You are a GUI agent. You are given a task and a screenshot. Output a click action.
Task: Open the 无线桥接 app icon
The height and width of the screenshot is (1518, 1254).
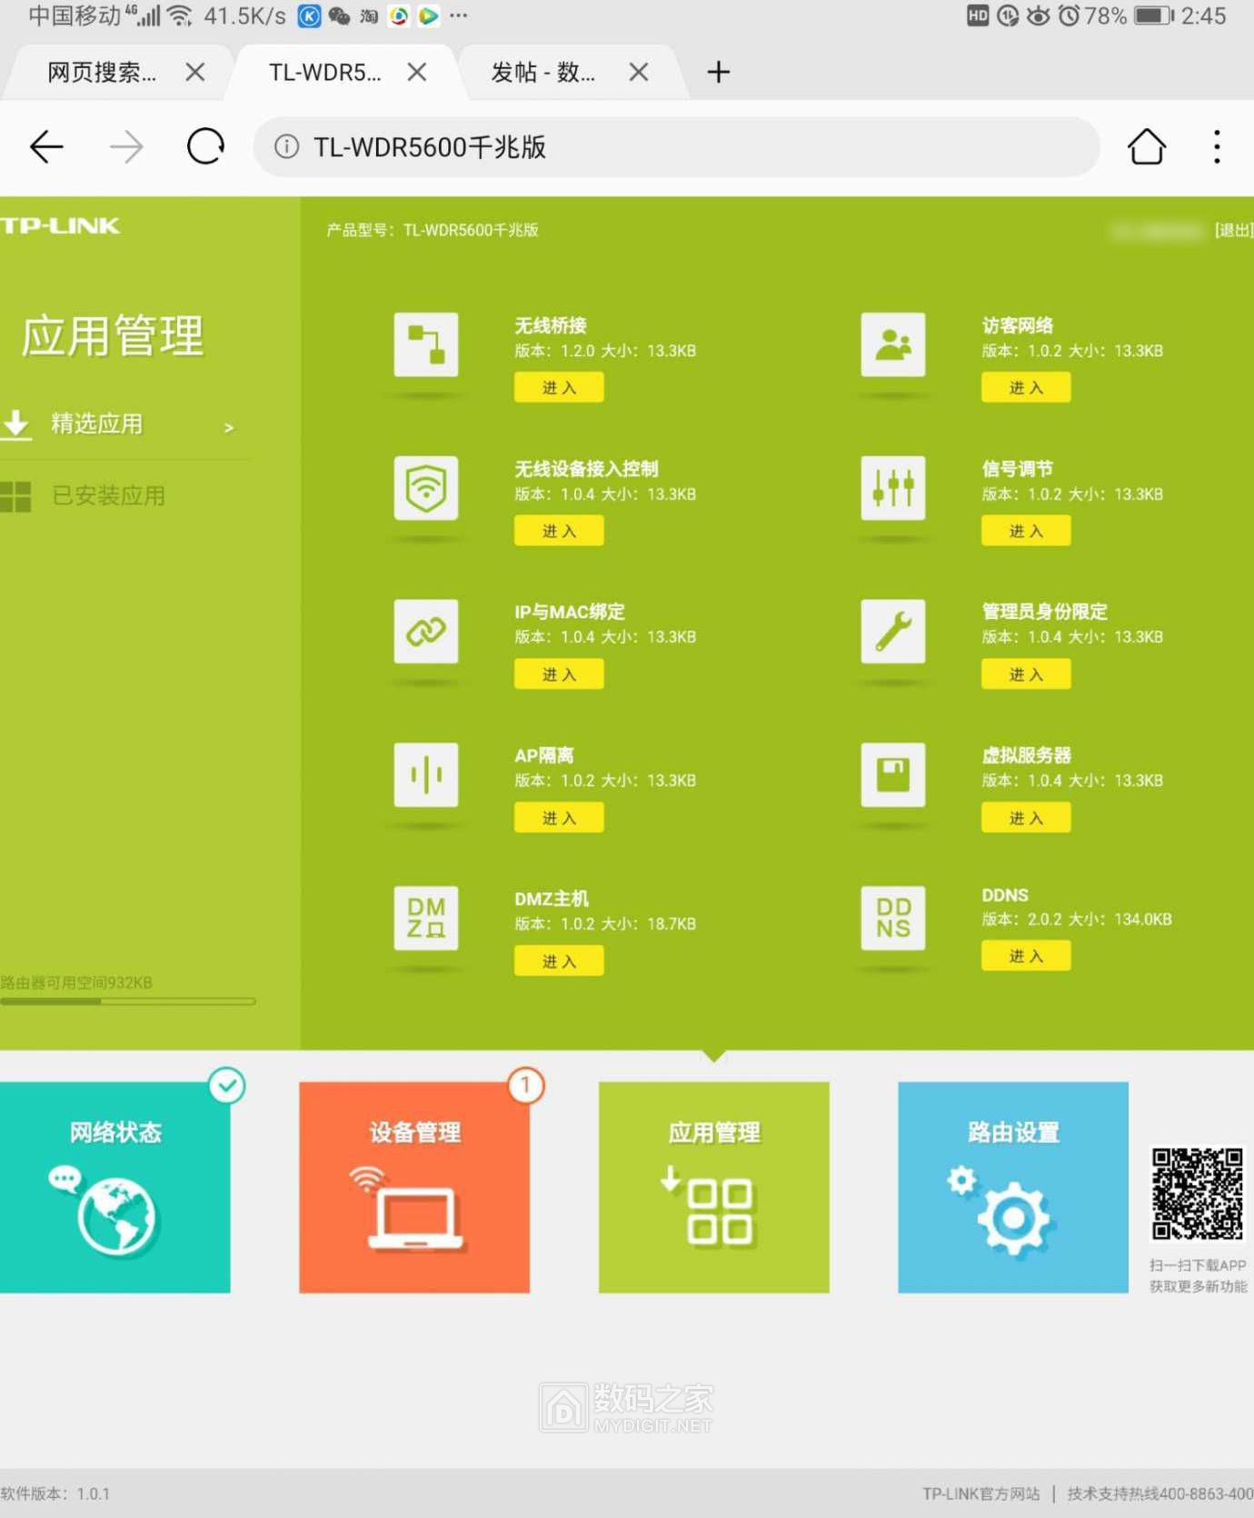click(x=426, y=345)
